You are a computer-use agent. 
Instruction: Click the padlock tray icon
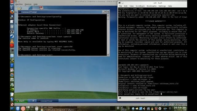point(152,109)
